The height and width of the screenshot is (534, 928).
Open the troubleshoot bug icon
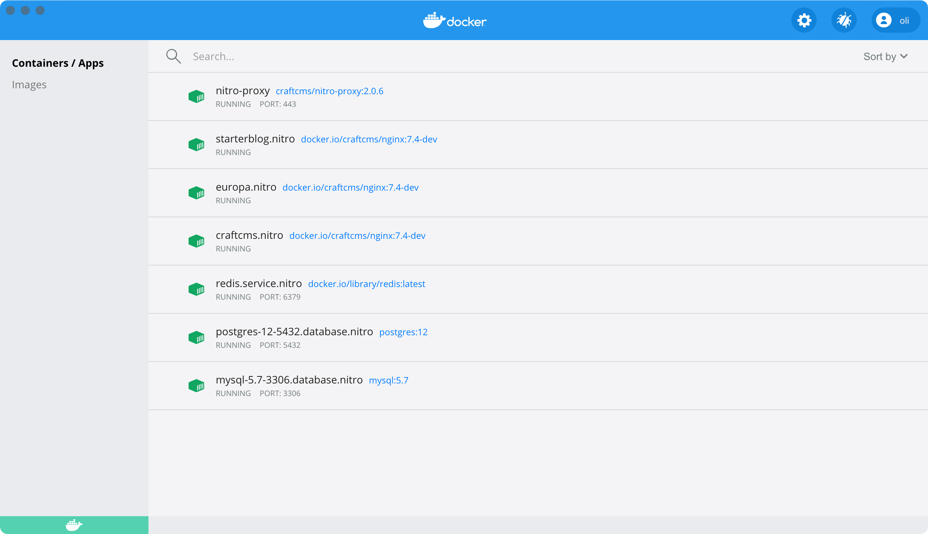click(844, 20)
